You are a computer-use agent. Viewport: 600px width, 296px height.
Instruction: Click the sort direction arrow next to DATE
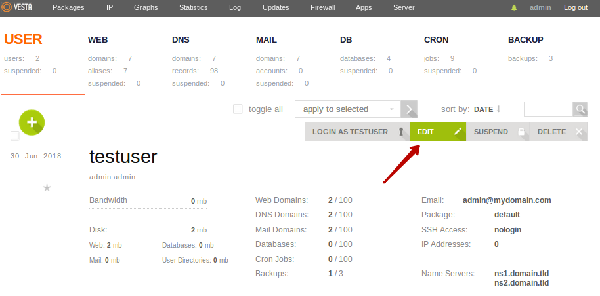[x=498, y=109]
